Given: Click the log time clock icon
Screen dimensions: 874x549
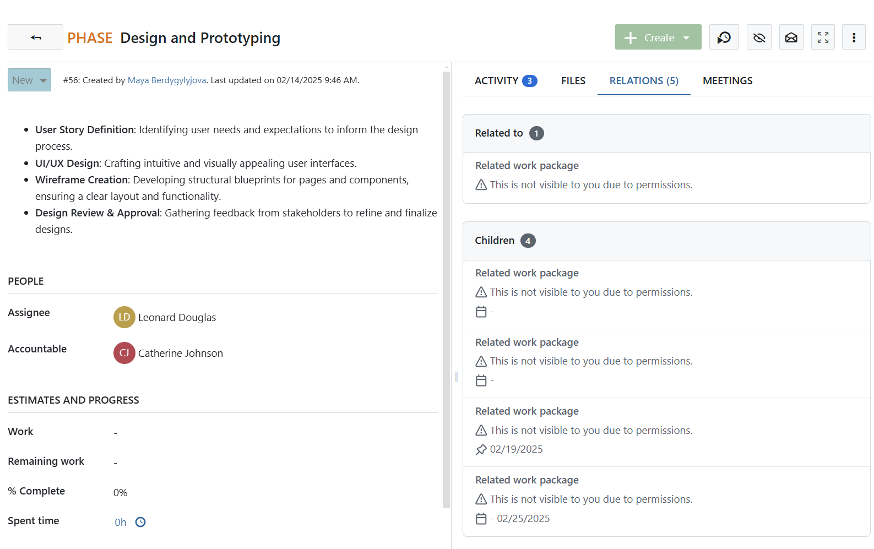Looking at the screenshot, I should coord(140,522).
